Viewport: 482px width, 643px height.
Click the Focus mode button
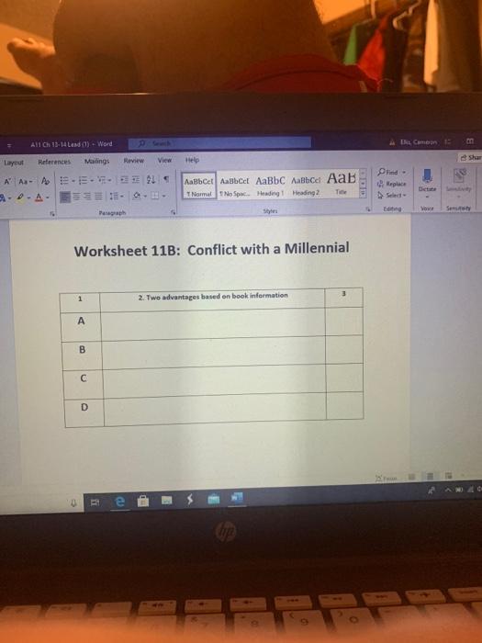point(387,479)
